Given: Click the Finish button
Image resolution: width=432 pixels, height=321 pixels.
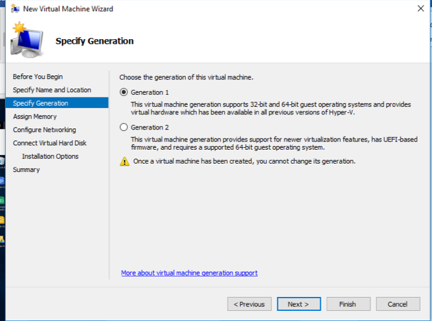Looking at the screenshot, I should [349, 304].
